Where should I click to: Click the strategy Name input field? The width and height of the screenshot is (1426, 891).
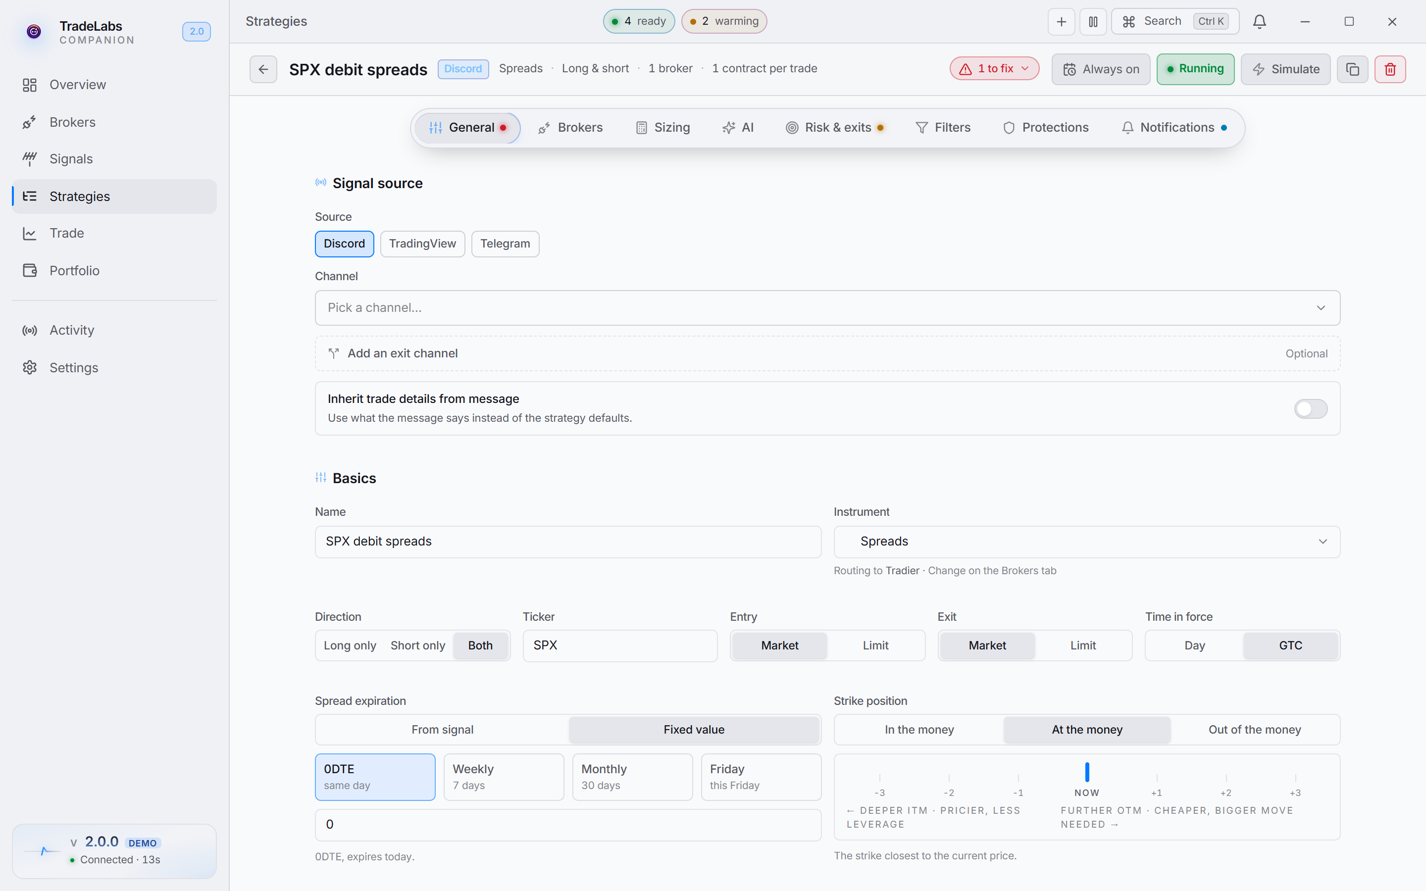568,542
